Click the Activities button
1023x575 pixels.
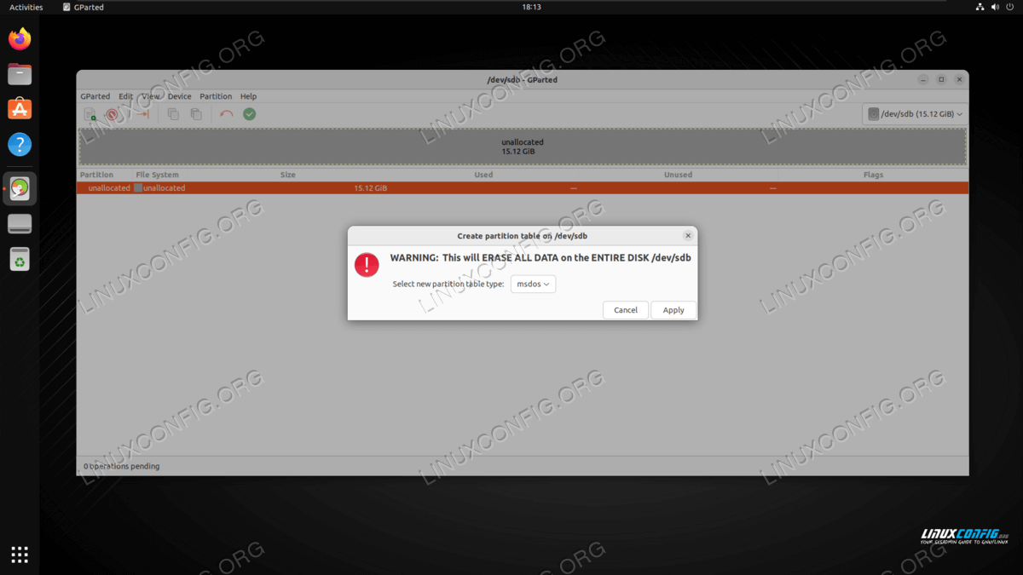click(x=26, y=7)
